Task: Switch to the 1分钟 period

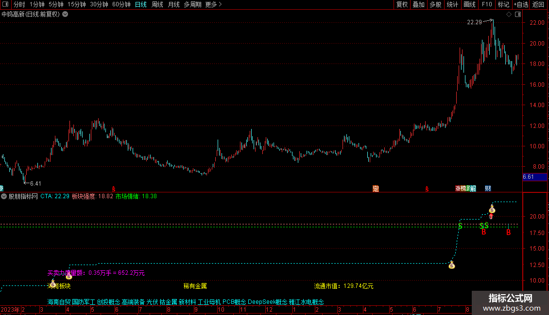Action: tap(37, 4)
